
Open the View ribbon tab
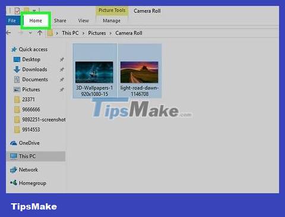[x=83, y=21]
